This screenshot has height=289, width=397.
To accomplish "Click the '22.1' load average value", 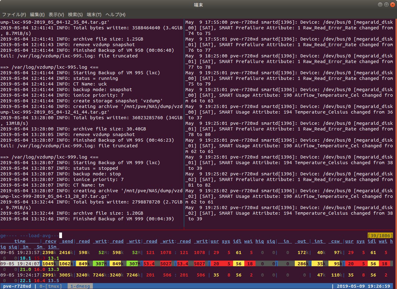I will (25, 281).
